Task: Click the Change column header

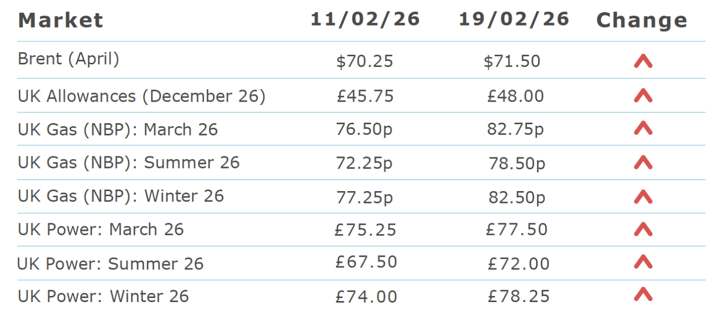Action: click(x=642, y=20)
